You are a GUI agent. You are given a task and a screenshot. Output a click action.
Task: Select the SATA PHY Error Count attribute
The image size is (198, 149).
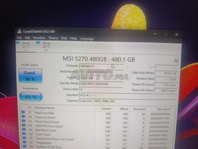click(x=49, y=126)
